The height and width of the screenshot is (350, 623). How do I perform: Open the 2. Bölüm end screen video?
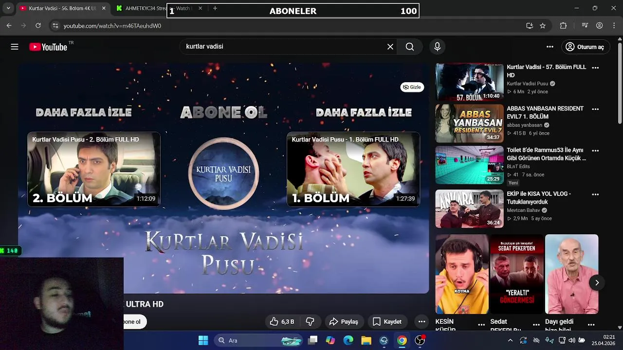(x=94, y=170)
